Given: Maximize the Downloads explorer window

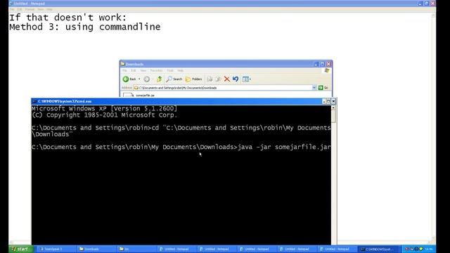Looking at the screenshot, I should pos(322,64).
